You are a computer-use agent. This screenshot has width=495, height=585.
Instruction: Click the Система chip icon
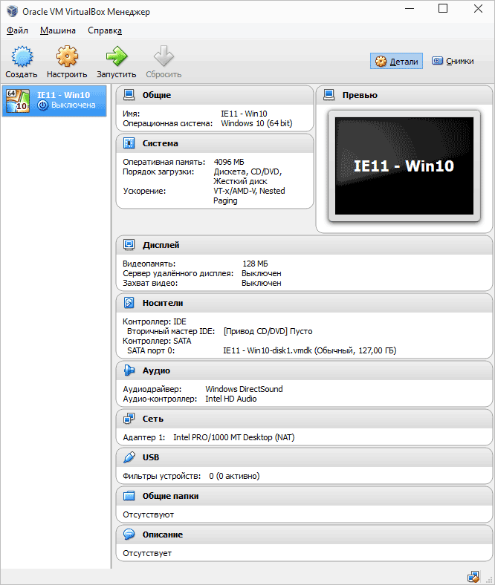click(x=129, y=143)
